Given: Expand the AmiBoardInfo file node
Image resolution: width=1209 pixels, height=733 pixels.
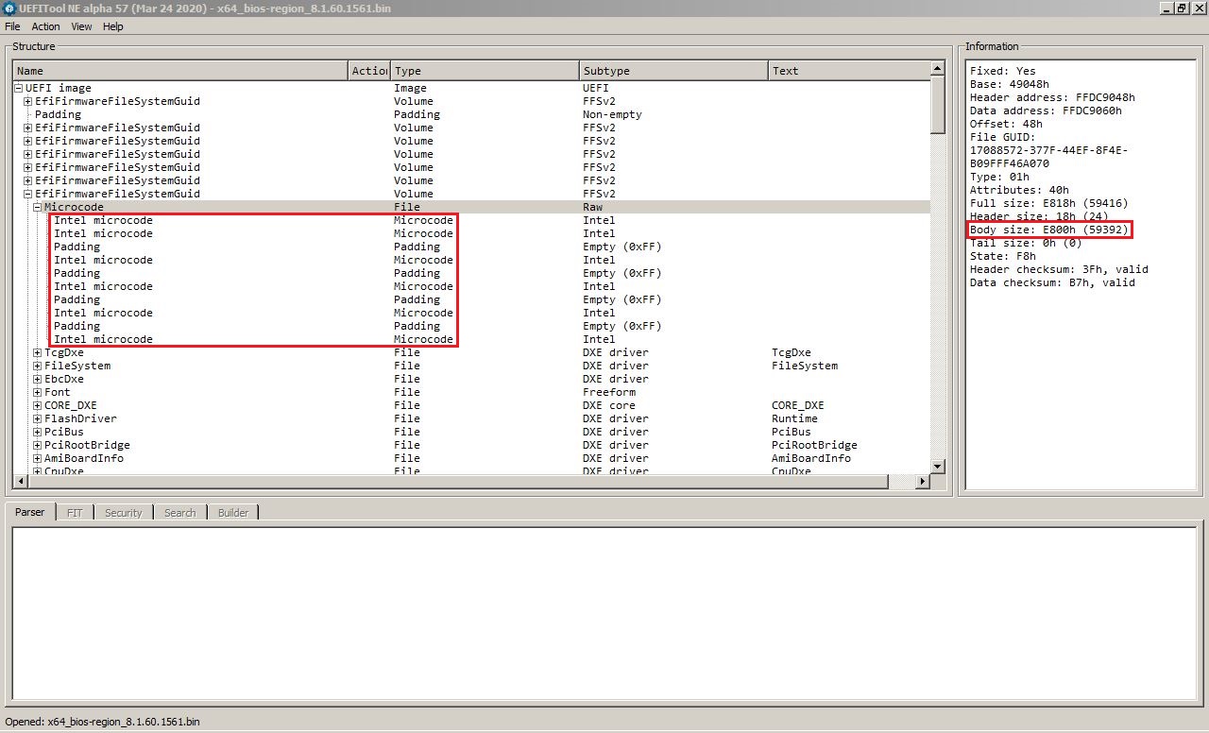Looking at the screenshot, I should 38,458.
